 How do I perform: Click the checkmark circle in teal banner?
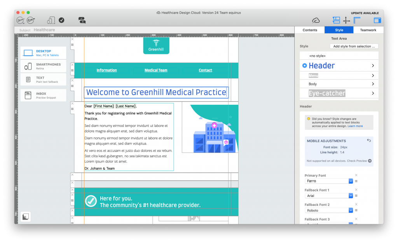pos(91,201)
